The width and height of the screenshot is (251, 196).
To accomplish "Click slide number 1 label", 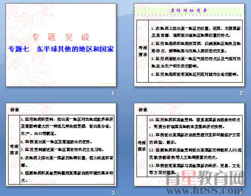I will point(113,93).
